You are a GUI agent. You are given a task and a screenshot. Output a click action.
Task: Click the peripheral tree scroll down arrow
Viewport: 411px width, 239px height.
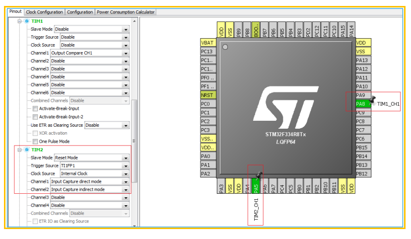point(135,225)
